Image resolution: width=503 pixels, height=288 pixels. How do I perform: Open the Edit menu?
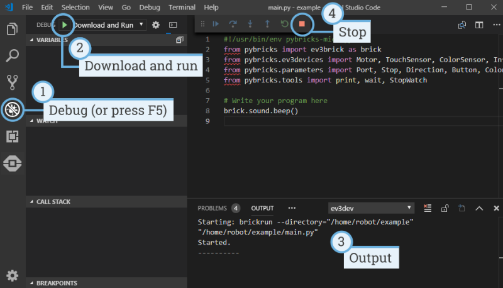coord(47,8)
